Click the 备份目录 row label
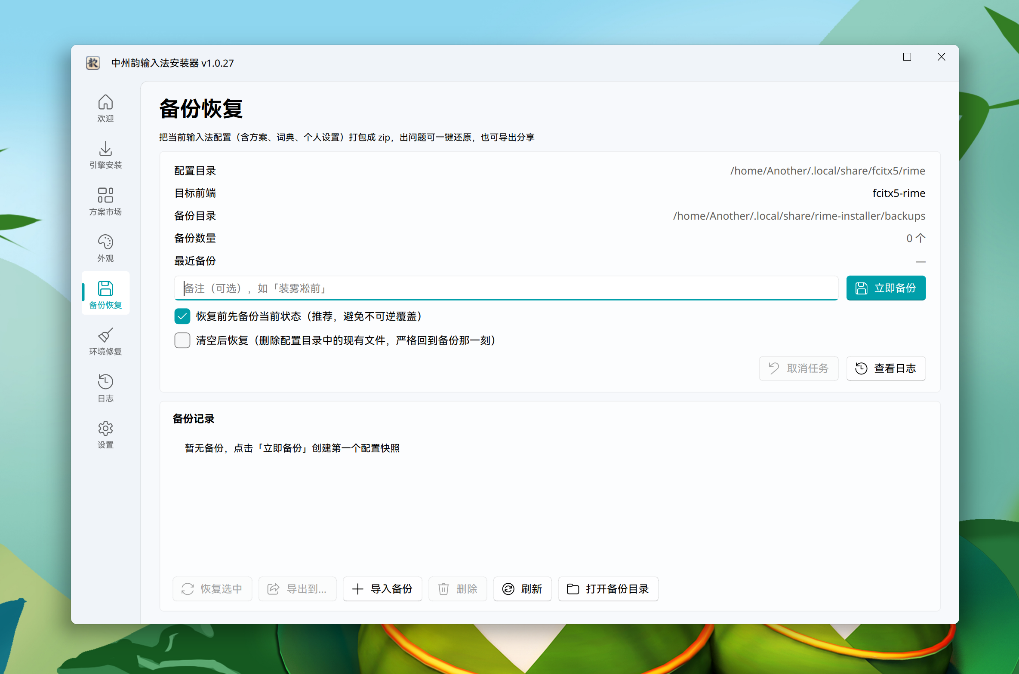Screen dimensions: 1019x674 click(195, 216)
